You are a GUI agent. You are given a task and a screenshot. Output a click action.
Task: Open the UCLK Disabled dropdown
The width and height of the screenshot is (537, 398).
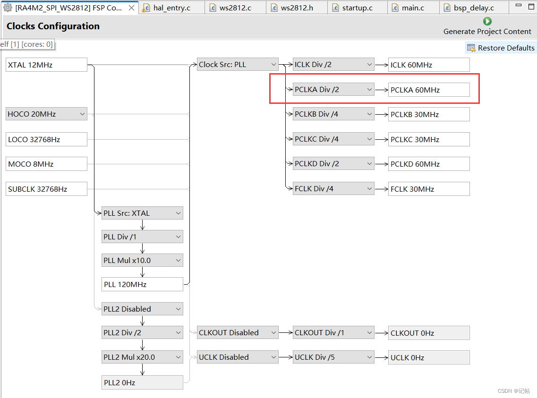(x=238, y=357)
